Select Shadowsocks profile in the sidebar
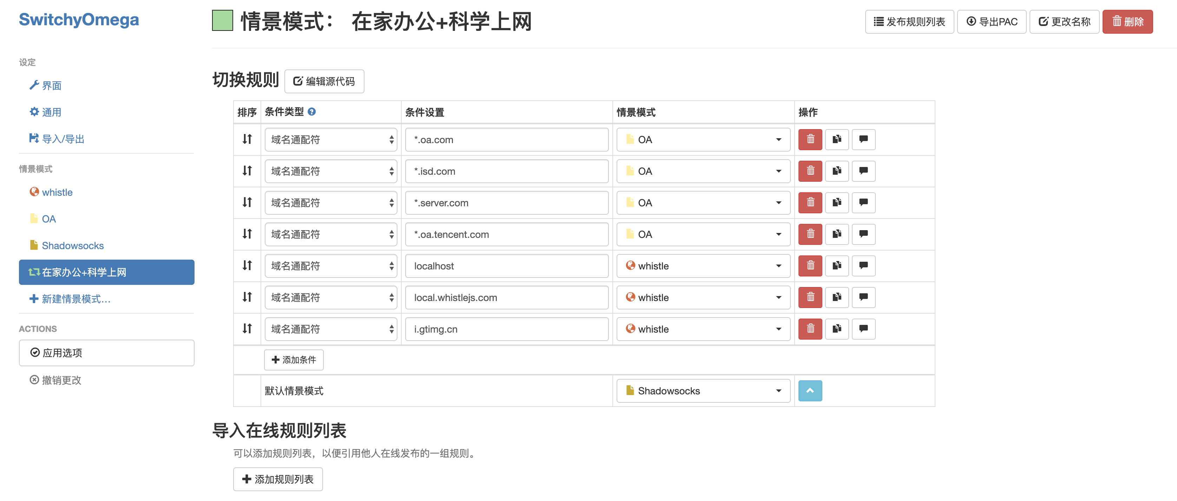1177x501 pixels. tap(73, 246)
